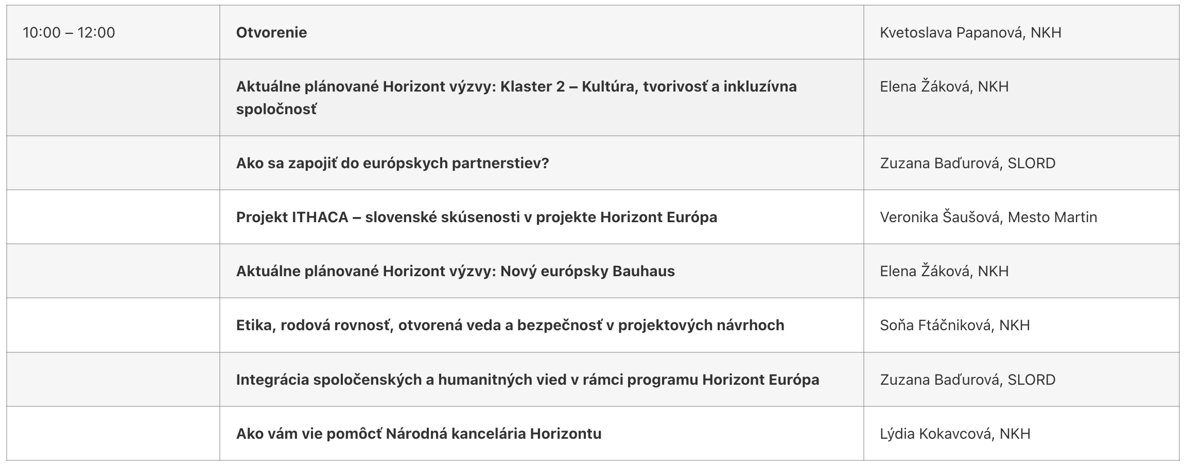Click speaker Lýdia Kokavcová, NKH
This screenshot has width=1184, height=466.
(955, 434)
